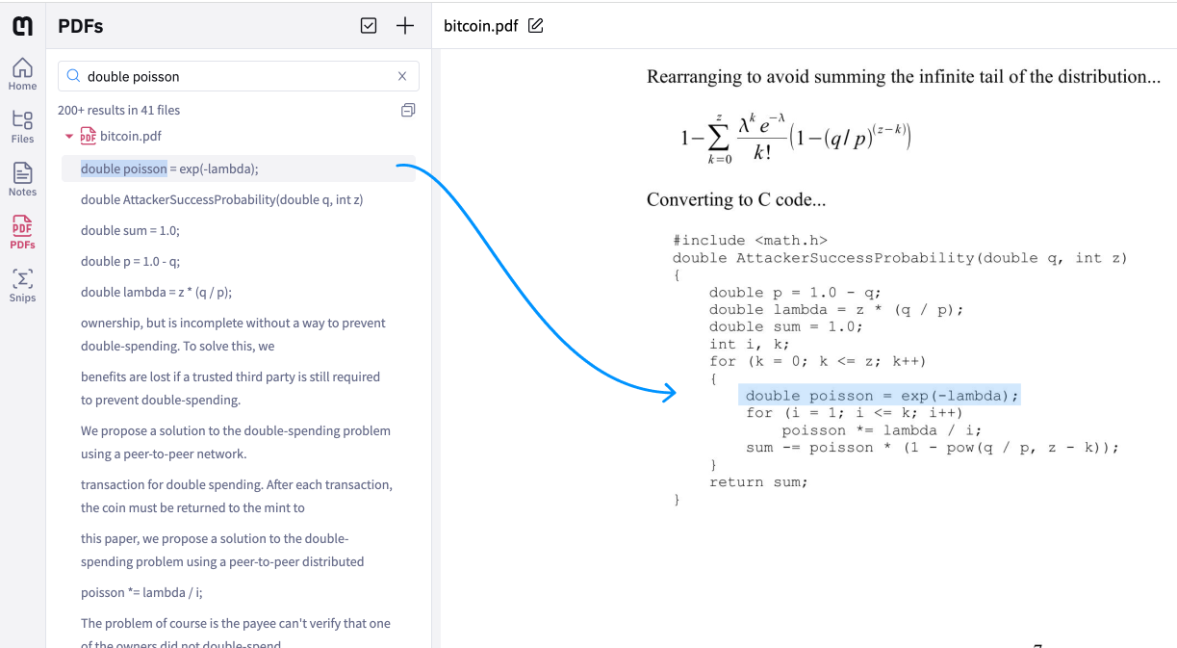
Task: Click the bitcoin.pdf PDF file icon
Action: tap(88, 137)
